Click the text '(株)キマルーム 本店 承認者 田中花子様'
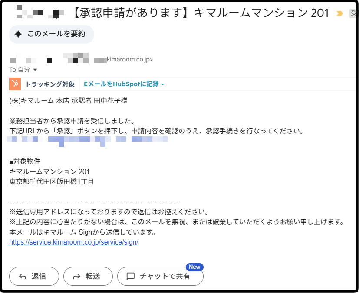The width and height of the screenshot is (359, 293). 68,101
